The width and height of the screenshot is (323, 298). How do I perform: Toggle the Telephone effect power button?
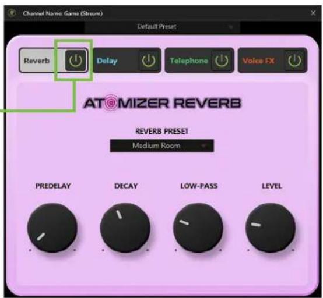pos(222,61)
